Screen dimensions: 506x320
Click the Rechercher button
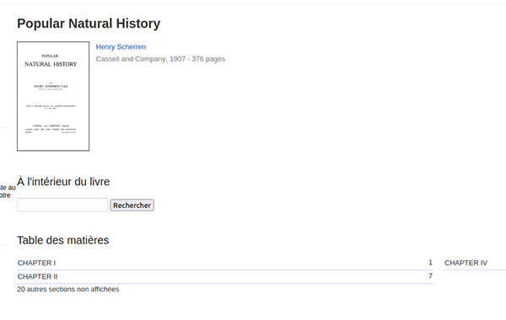(x=132, y=205)
